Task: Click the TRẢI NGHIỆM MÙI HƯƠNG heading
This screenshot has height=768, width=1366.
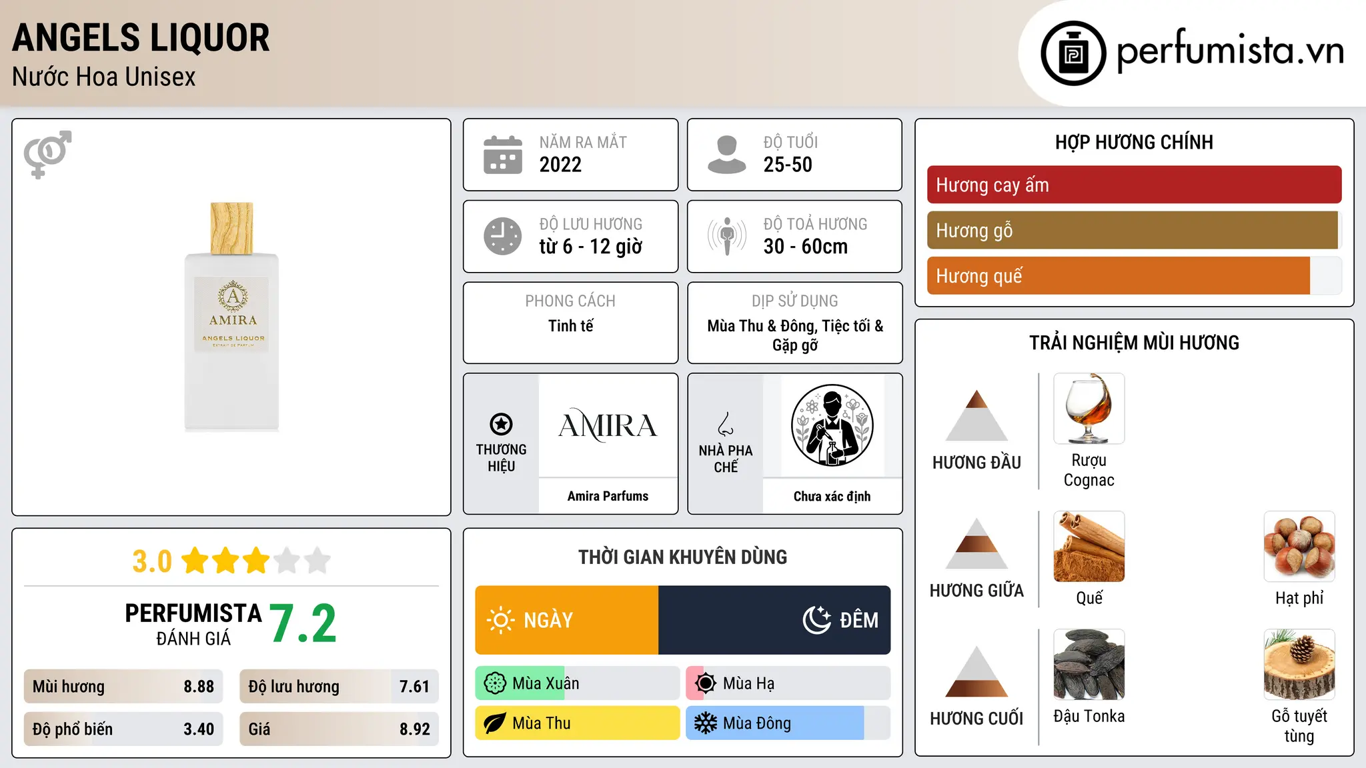Action: point(1134,343)
